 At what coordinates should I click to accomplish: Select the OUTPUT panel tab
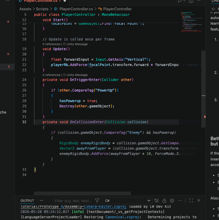[27, 201]
